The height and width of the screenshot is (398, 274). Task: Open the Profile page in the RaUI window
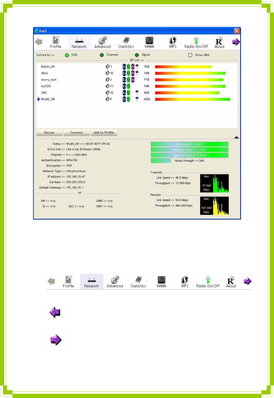56,42
